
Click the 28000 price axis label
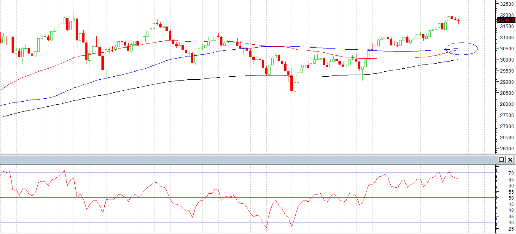pyautogui.click(x=507, y=104)
